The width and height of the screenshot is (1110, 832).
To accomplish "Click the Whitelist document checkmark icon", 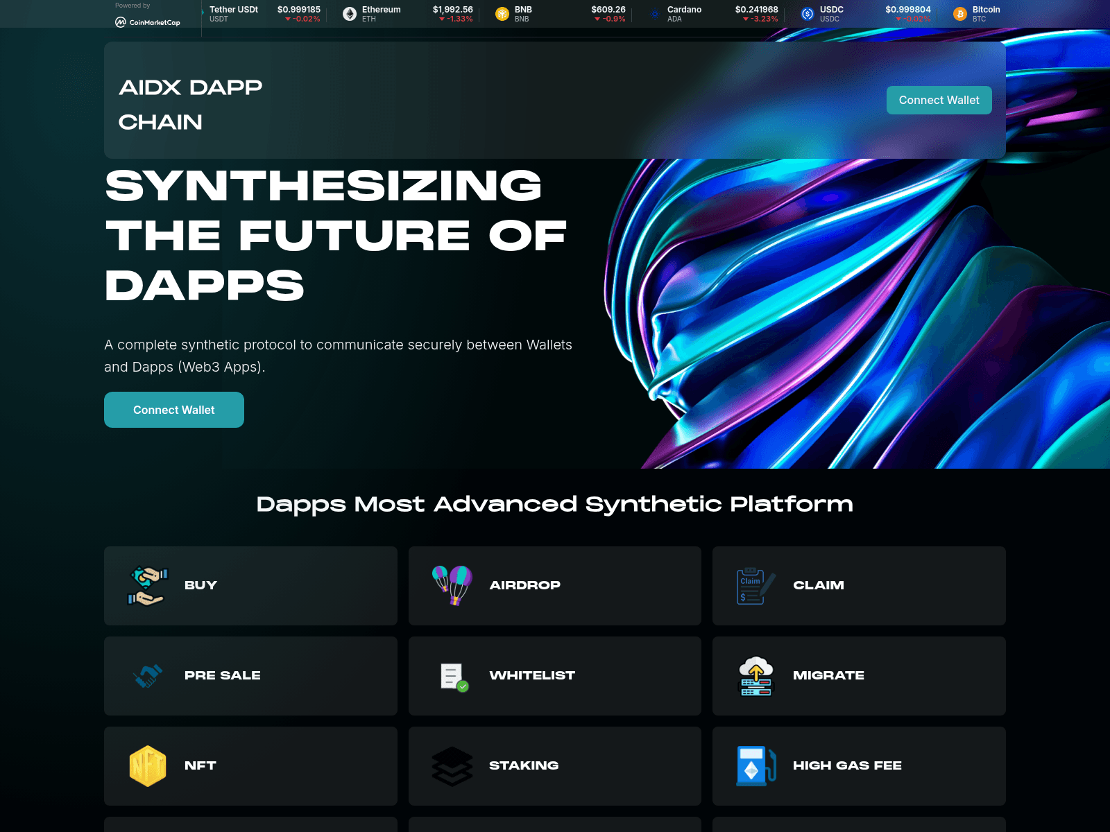I will point(454,677).
